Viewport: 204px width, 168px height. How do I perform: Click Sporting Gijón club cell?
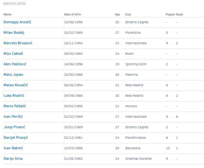point(136,64)
